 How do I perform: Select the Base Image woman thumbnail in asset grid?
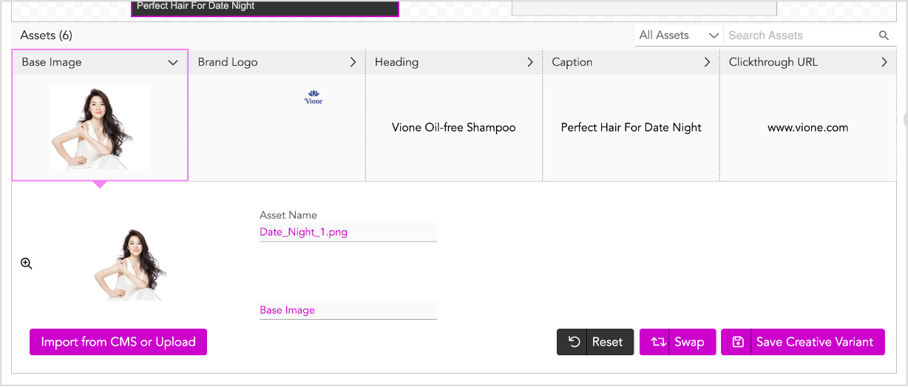tap(100, 127)
